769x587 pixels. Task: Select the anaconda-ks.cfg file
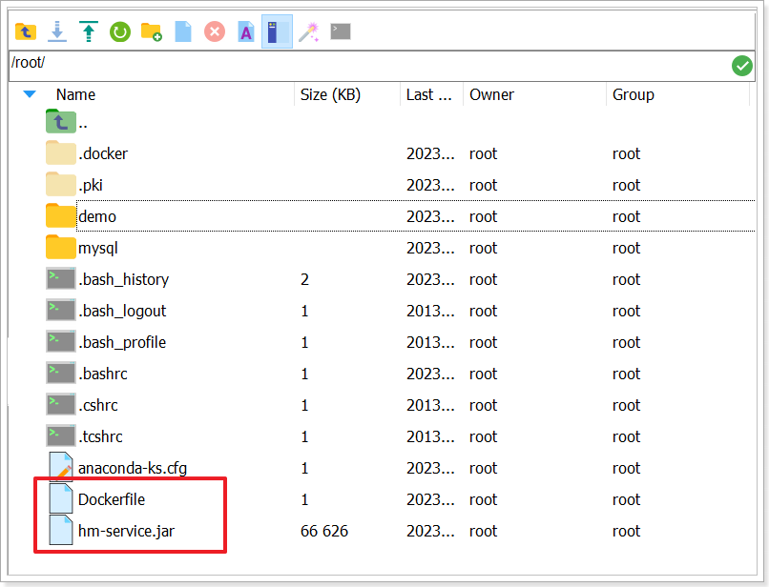400,468
